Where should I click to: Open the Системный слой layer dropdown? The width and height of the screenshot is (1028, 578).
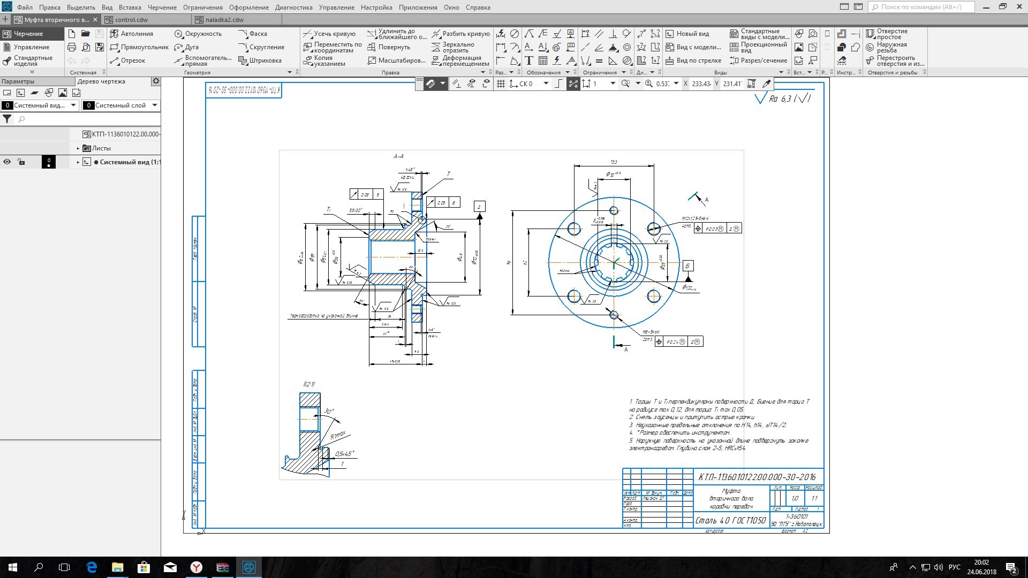(155, 105)
